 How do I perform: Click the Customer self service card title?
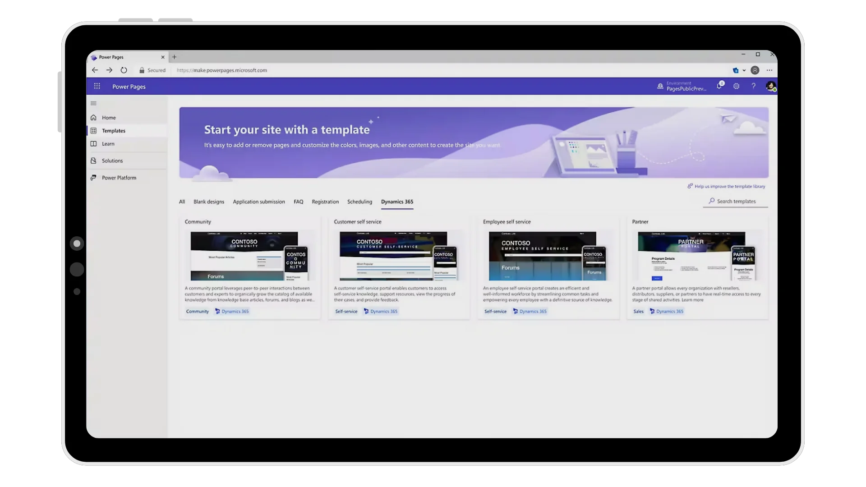[x=358, y=222]
